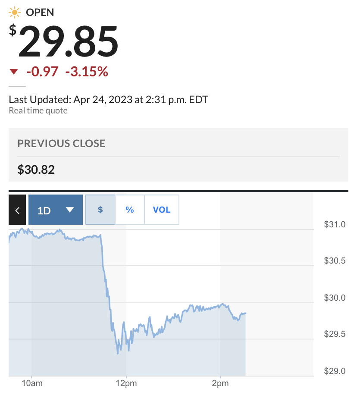This screenshot has height=399, width=357.
Task: Click the Real time quote label
Action: [38, 111]
